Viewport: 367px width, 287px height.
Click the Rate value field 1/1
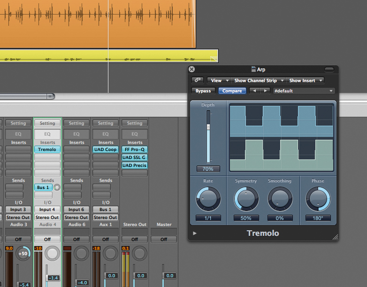coord(208,218)
